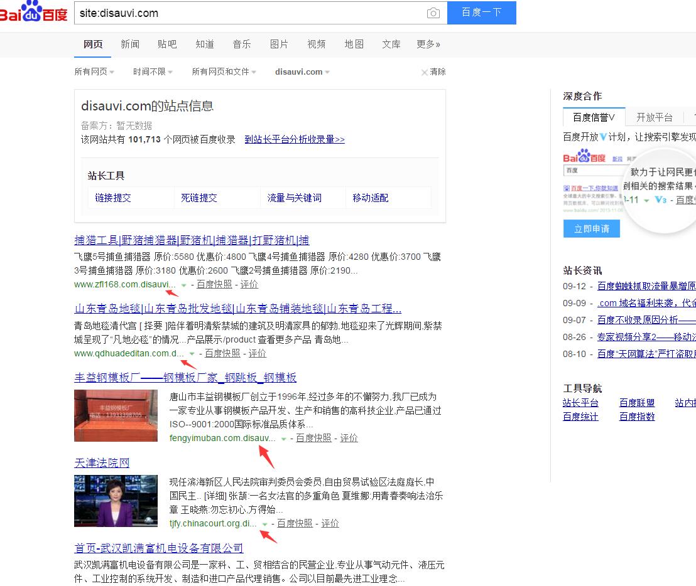696x586 pixels.
Task: Open the 所有网页和文件 file type dropdown
Action: [x=224, y=72]
